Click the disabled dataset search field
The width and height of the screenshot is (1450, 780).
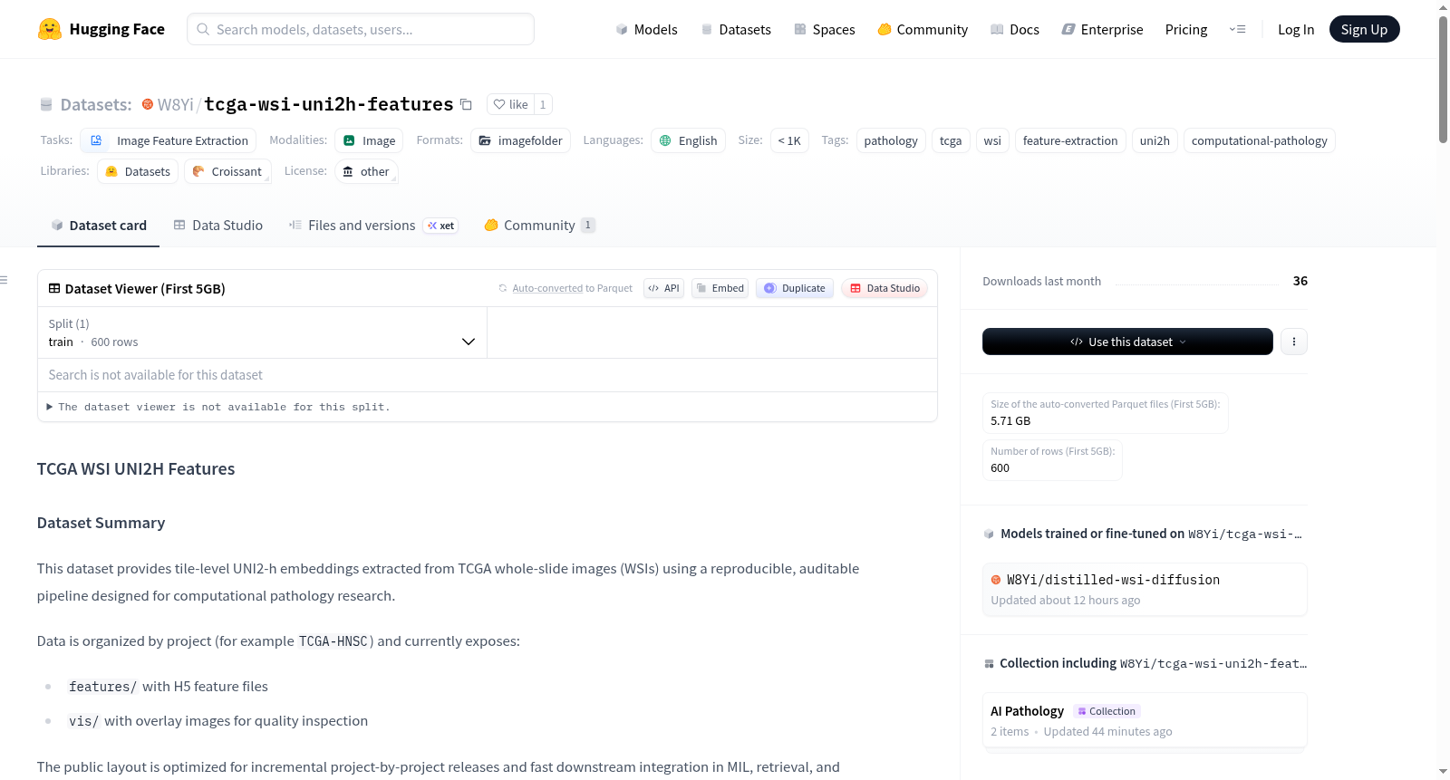pos(487,375)
